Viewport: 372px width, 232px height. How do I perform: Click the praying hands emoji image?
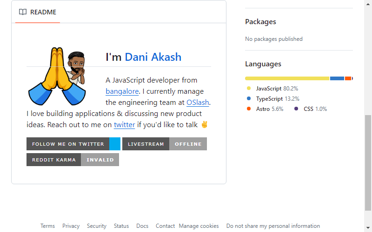click(57, 76)
